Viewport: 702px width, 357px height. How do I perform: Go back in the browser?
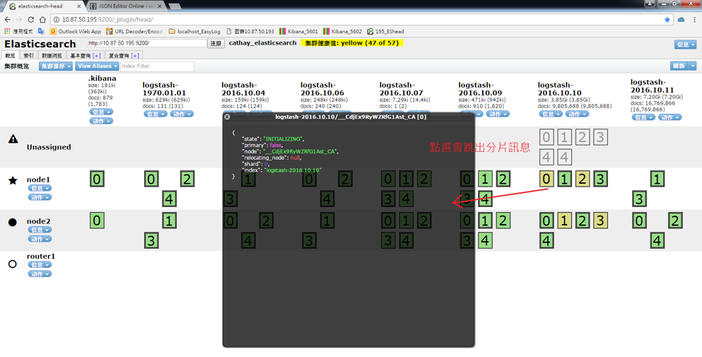pyautogui.click(x=8, y=20)
